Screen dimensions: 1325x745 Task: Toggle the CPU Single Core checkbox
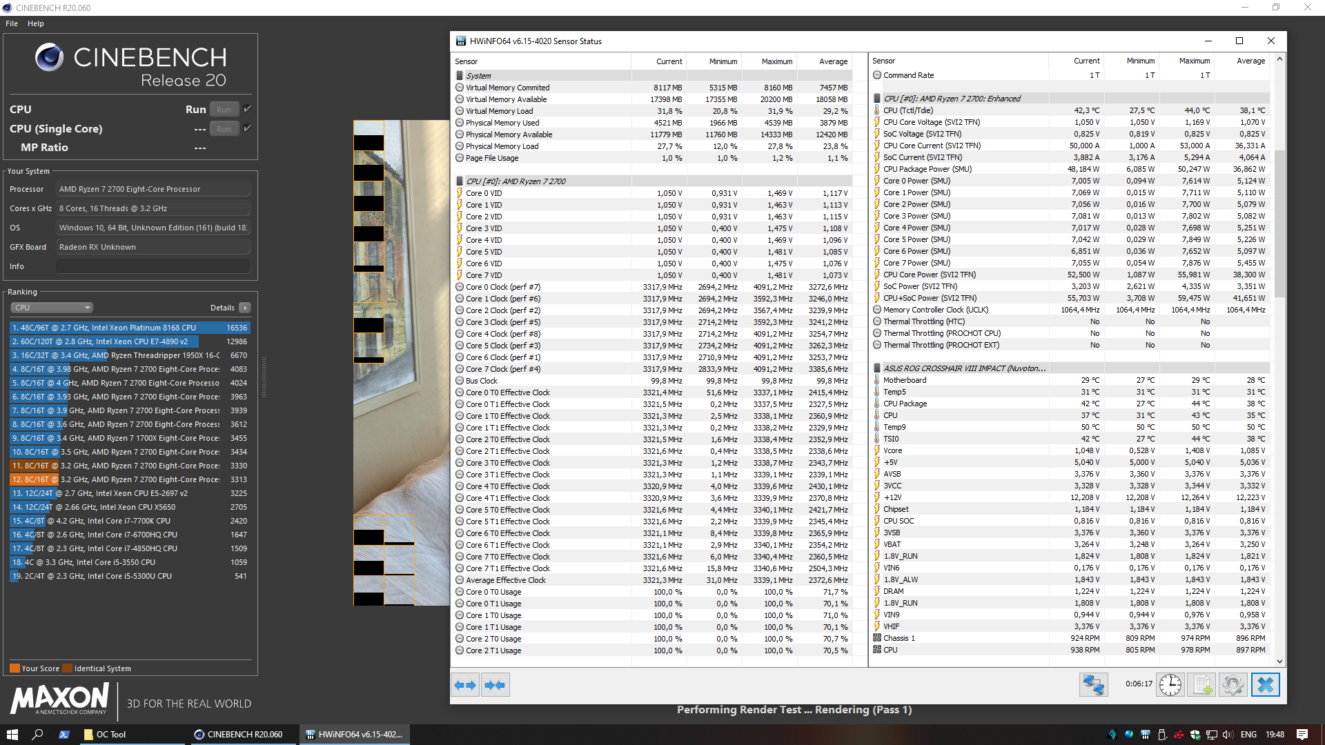pos(247,128)
